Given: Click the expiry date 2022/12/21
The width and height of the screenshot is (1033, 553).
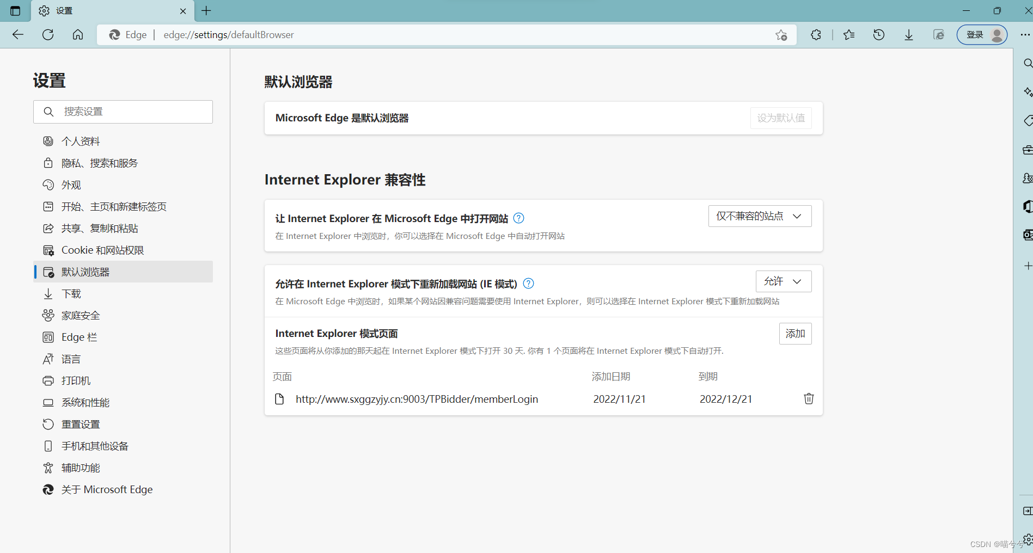Looking at the screenshot, I should pyautogui.click(x=726, y=399).
